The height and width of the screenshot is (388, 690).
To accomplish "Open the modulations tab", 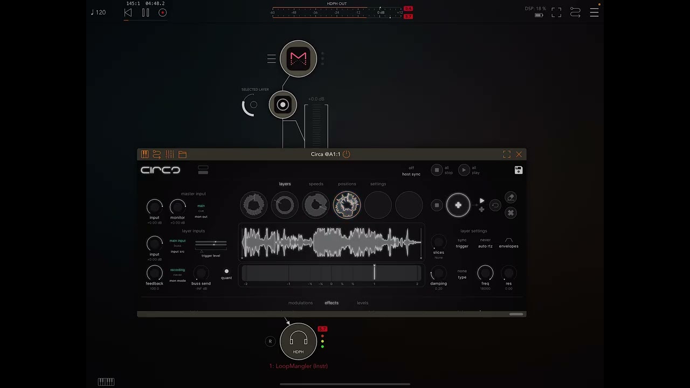I will [x=300, y=303].
